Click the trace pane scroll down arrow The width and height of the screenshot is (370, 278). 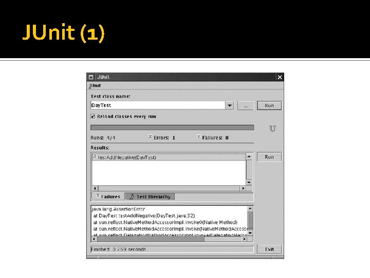click(250, 233)
